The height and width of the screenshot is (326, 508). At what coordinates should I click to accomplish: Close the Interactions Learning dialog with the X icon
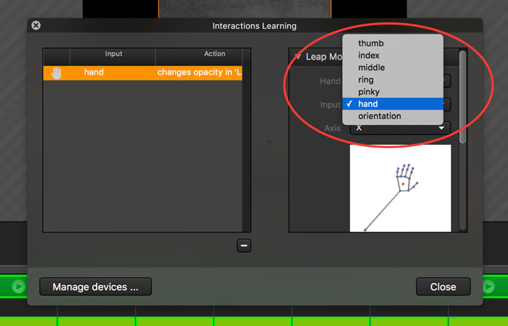tap(36, 25)
